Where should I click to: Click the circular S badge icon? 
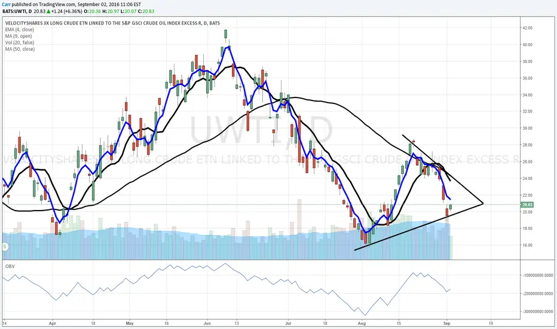(5, 246)
